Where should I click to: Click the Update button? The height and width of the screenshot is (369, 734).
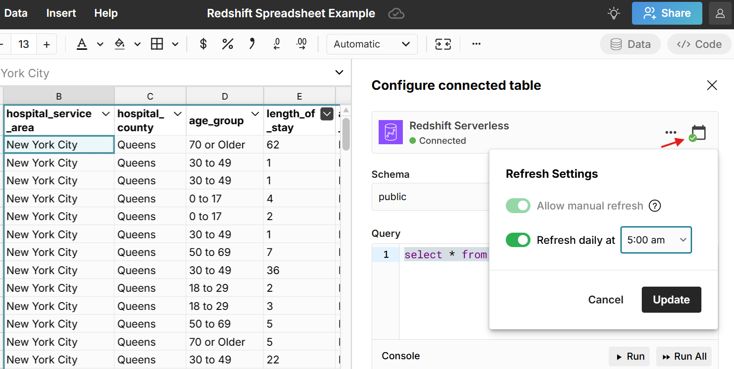(x=671, y=300)
